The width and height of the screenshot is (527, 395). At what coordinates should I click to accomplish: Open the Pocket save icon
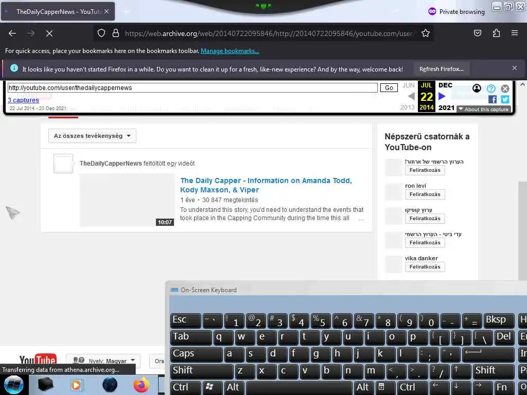(477, 33)
